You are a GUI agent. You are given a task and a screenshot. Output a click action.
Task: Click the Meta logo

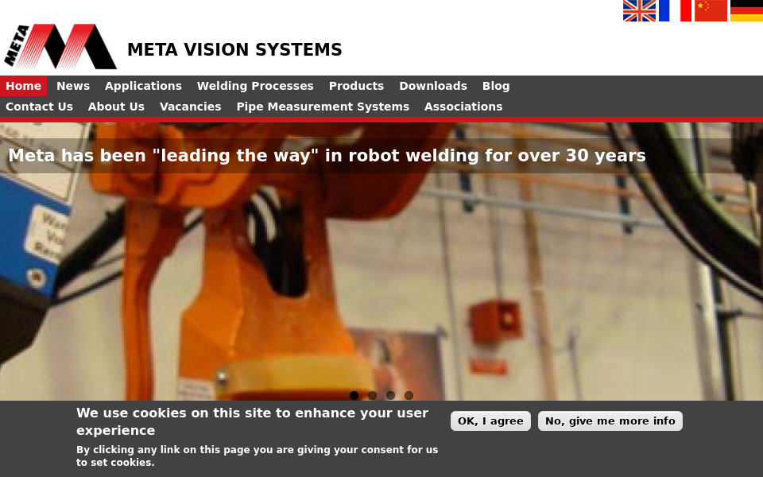click(x=60, y=48)
